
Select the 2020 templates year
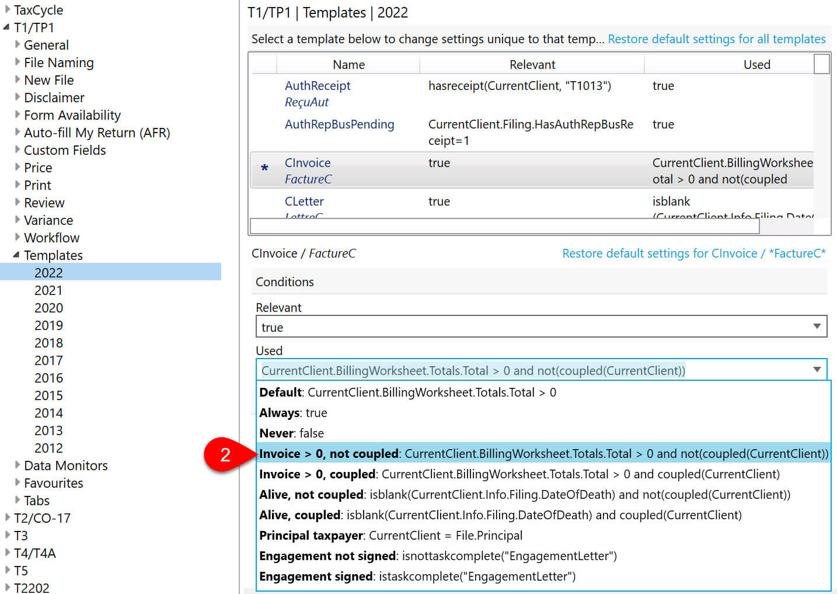(48, 308)
